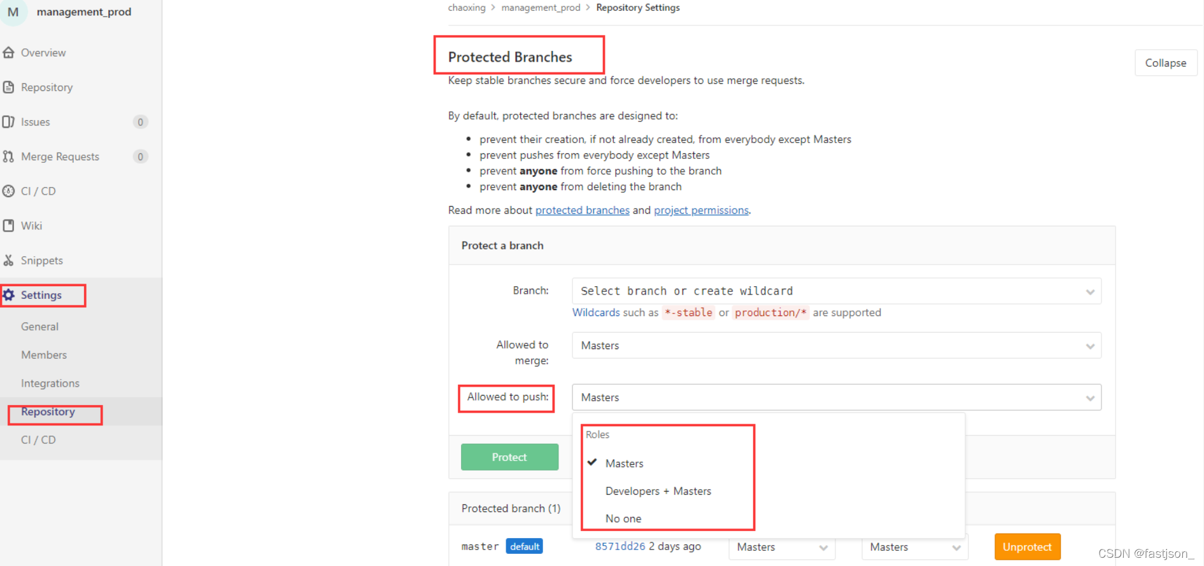Open Issues from the sidebar
Viewport: 1204px width, 566px height.
[x=36, y=121]
